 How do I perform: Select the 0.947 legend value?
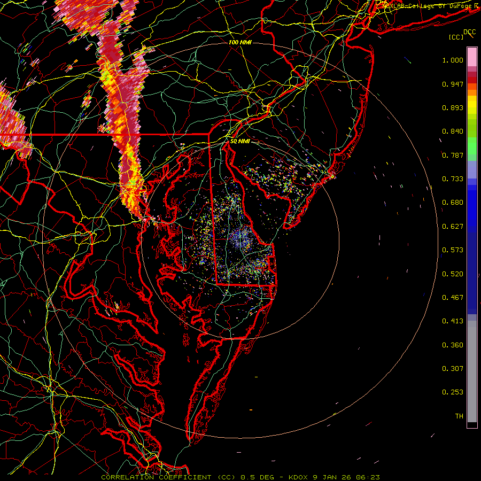pos(453,84)
